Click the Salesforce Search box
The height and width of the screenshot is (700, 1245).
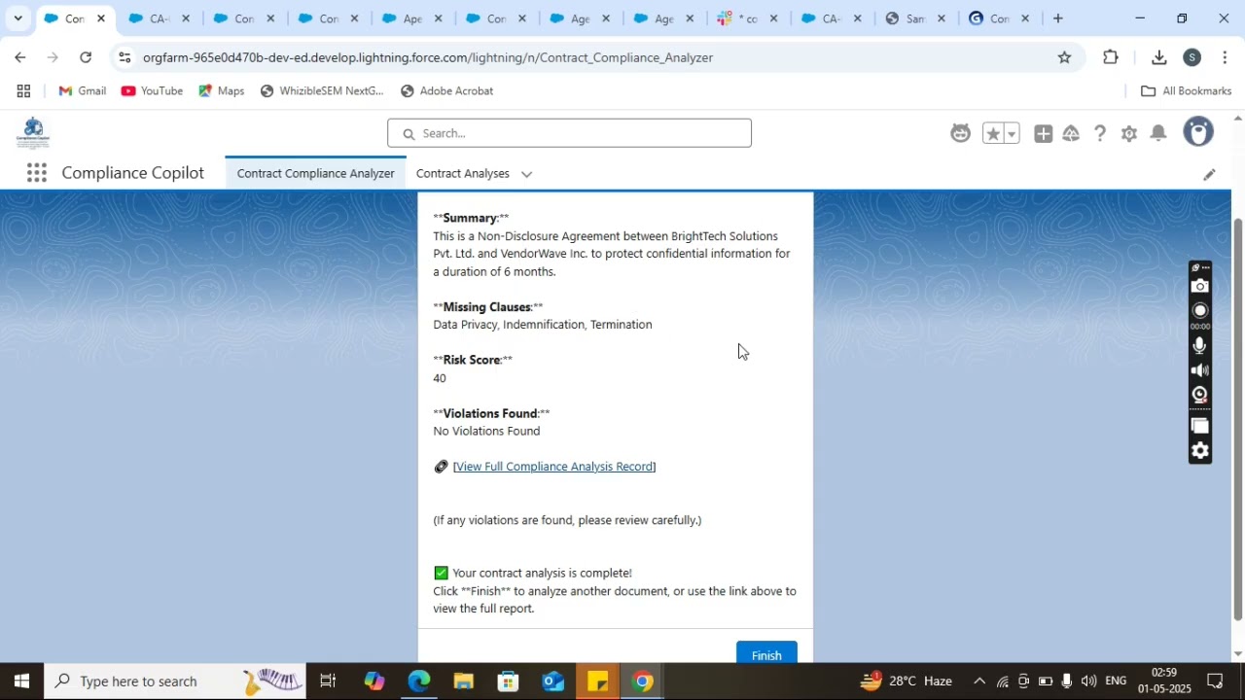pos(569,133)
